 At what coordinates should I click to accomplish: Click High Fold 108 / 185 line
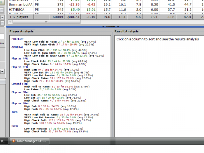click(53, 123)
